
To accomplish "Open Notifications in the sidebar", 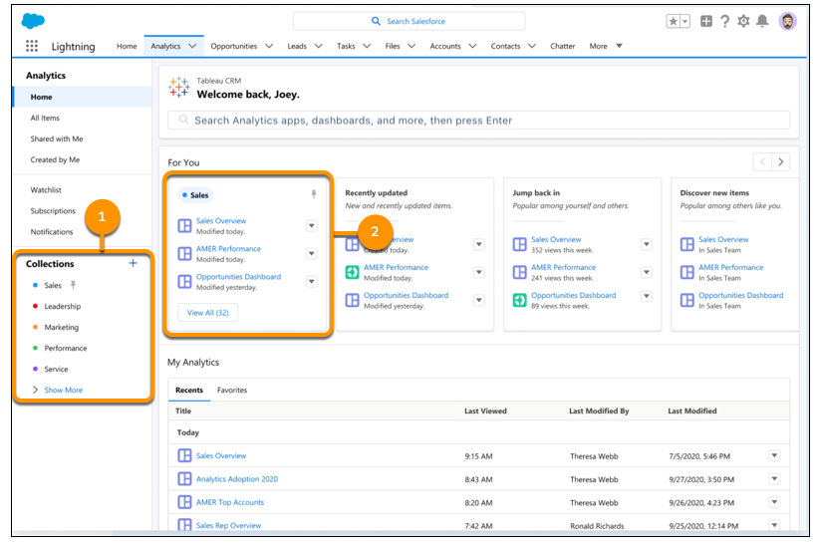I will pyautogui.click(x=51, y=231).
